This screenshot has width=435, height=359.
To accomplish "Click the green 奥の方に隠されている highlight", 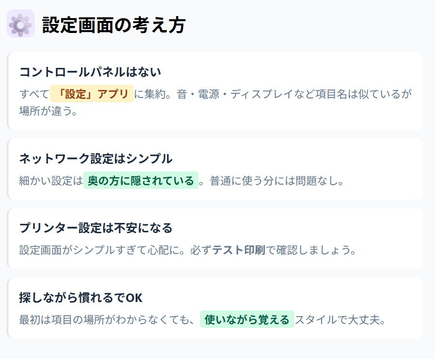I will tap(141, 180).
